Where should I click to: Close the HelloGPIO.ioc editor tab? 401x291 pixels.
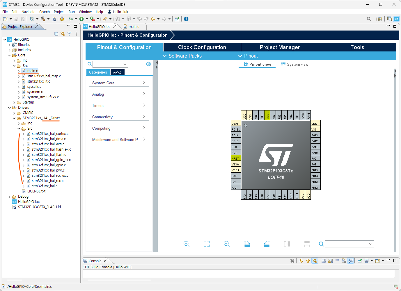[114, 26]
